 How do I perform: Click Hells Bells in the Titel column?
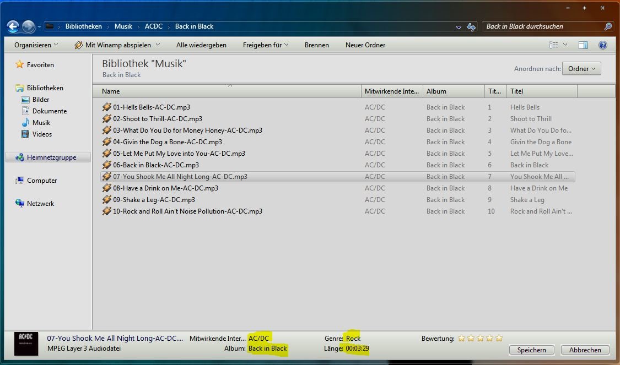pos(525,107)
